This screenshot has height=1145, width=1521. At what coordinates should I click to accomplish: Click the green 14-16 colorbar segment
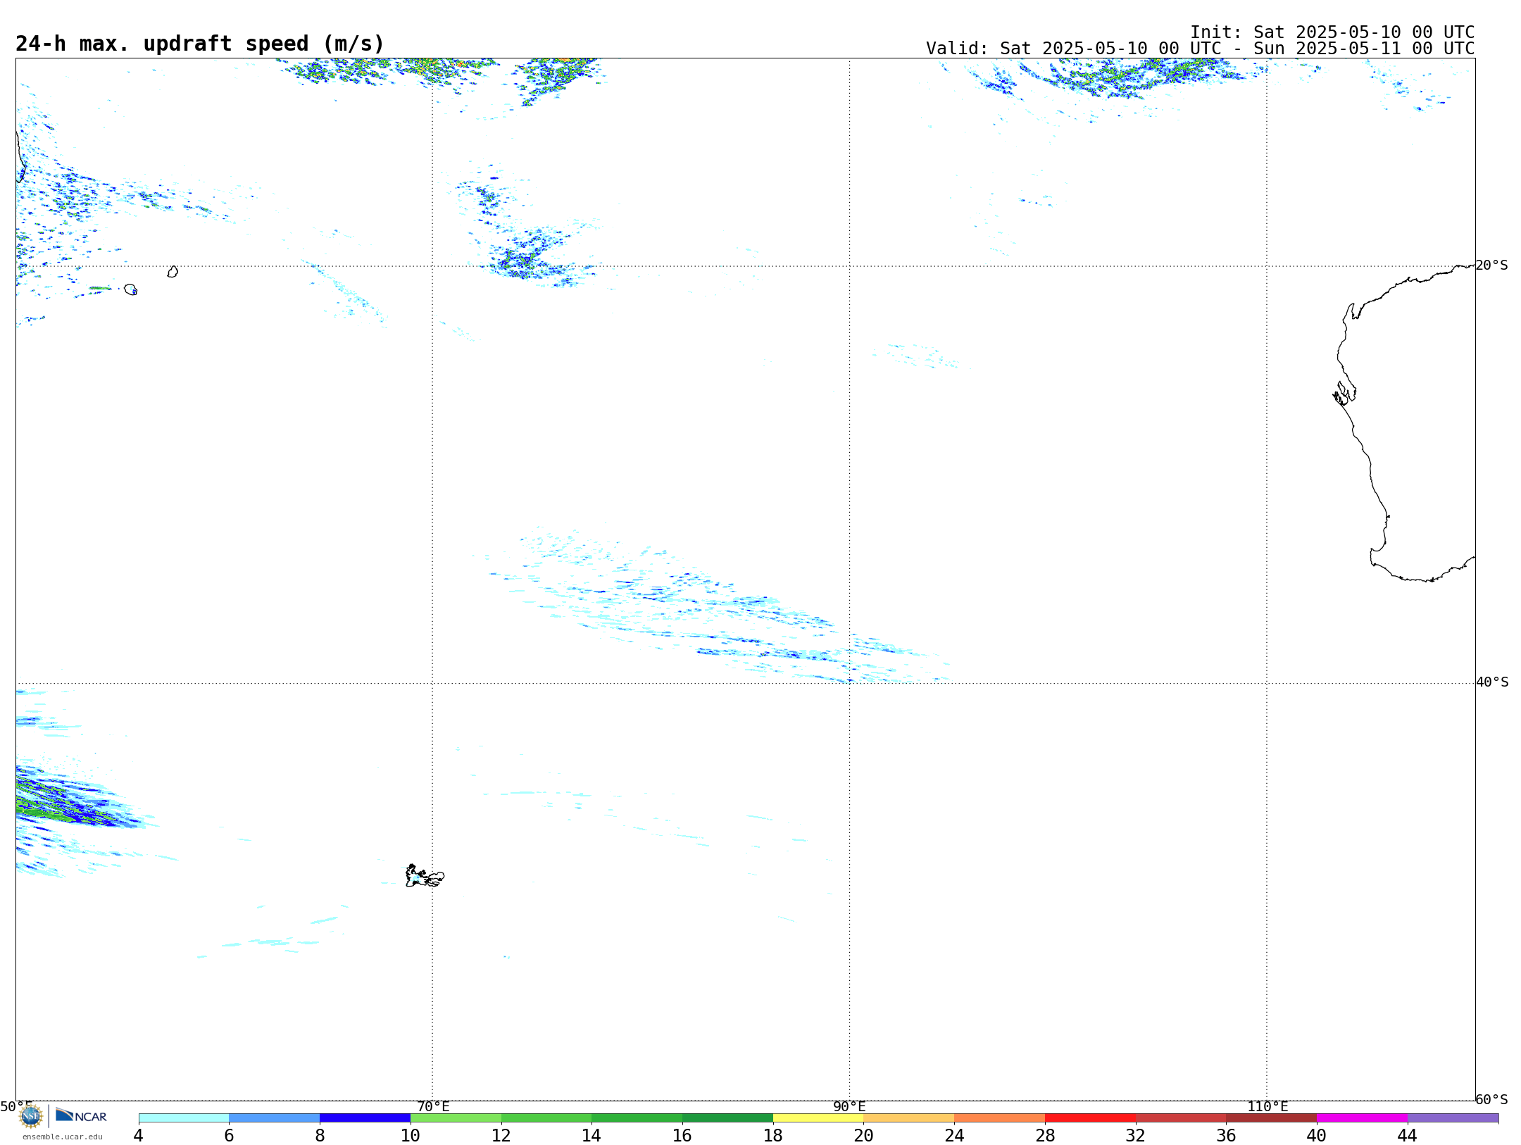coord(637,1118)
